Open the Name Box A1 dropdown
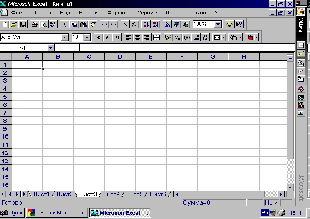 [50, 48]
